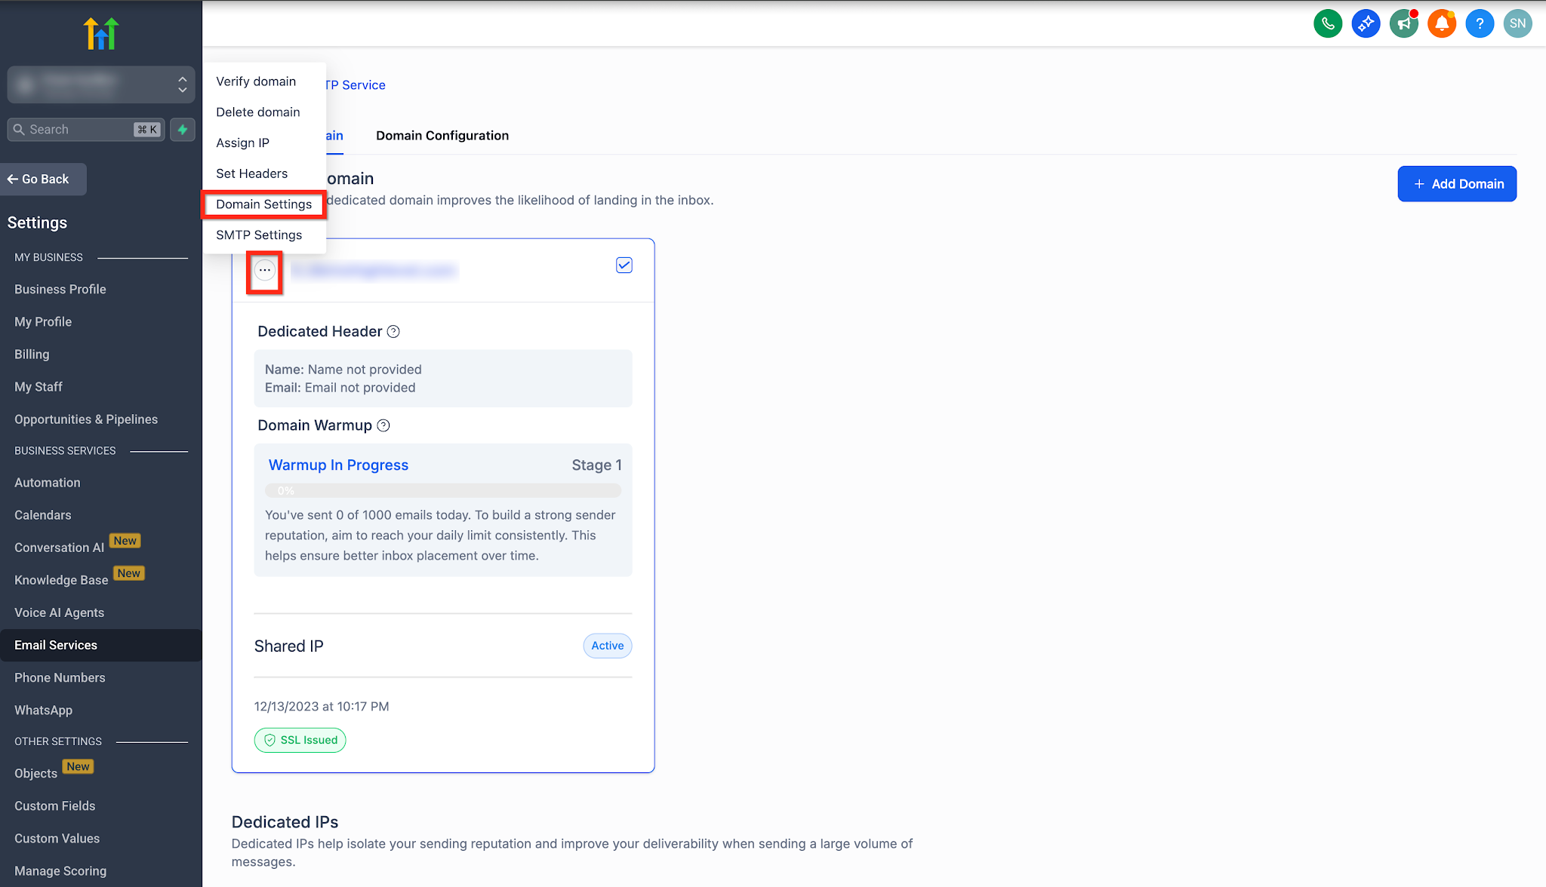Click the Add Domain button
Screen dimensions: 1546x887
[x=1457, y=184]
